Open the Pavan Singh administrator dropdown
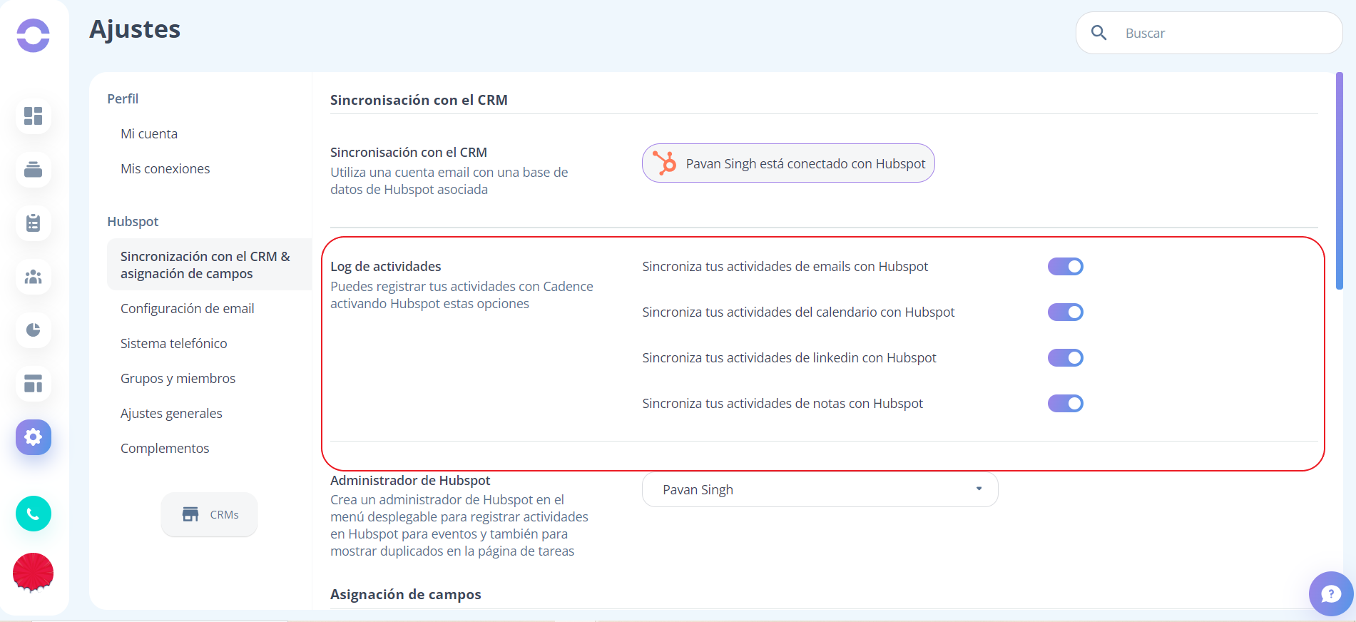This screenshot has height=622, width=1356. (820, 489)
